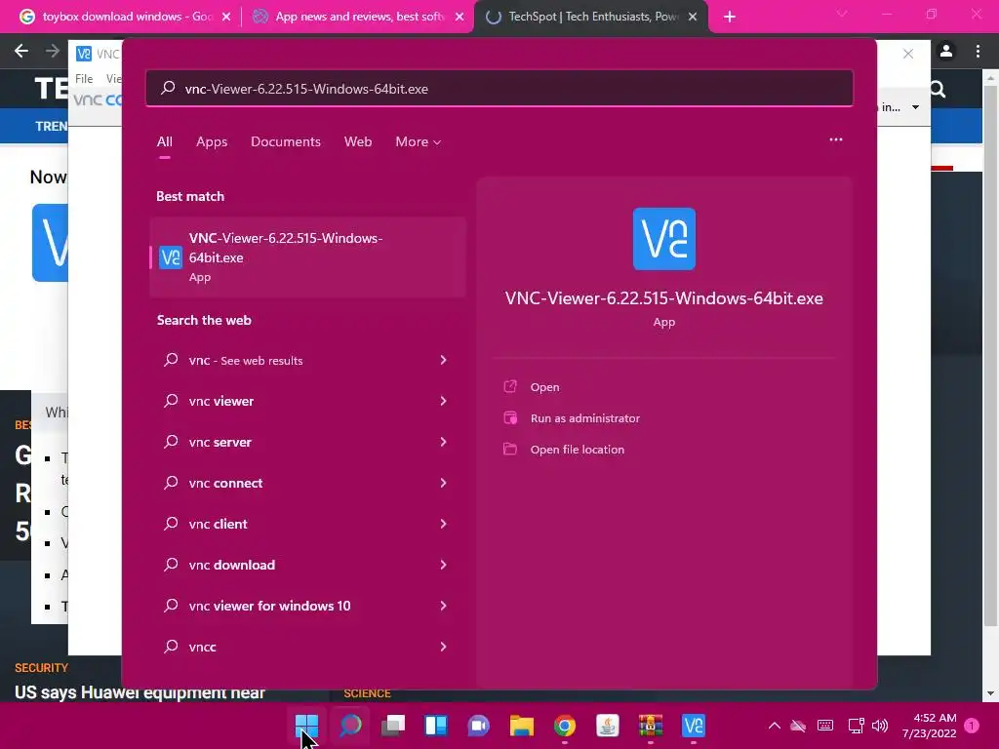Image resolution: width=999 pixels, height=749 pixels.
Task: Open the notification badge in taskbar
Action: coord(972,726)
